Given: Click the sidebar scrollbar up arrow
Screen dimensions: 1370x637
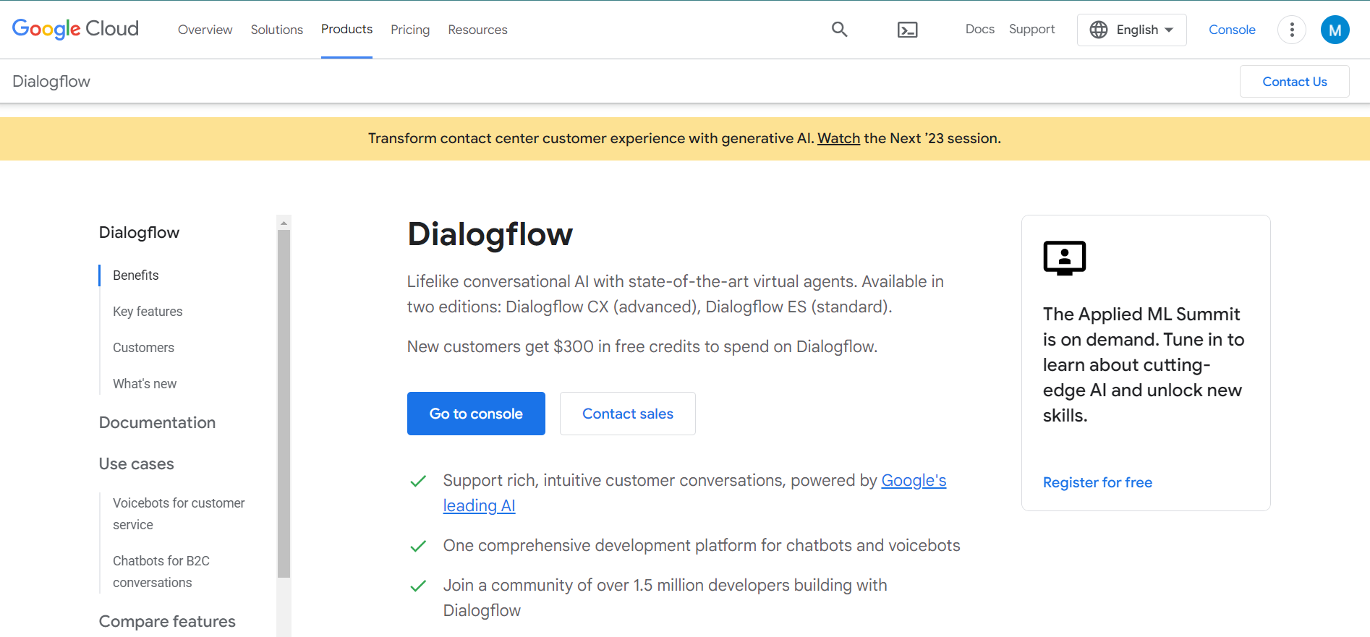Looking at the screenshot, I should 284,223.
